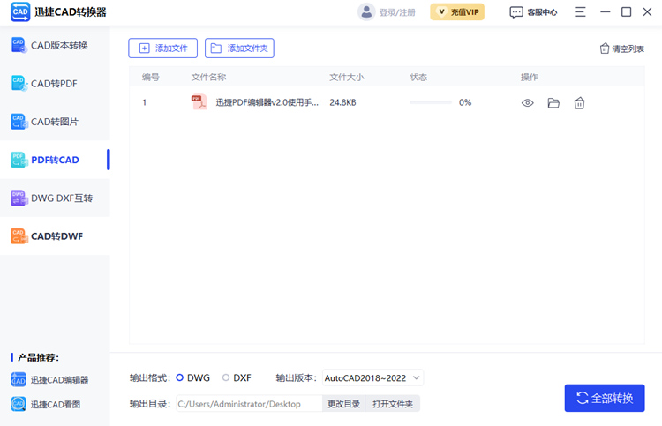Open the 迅捷CAD看图 recommended product
This screenshot has height=426, width=662.
[46, 404]
